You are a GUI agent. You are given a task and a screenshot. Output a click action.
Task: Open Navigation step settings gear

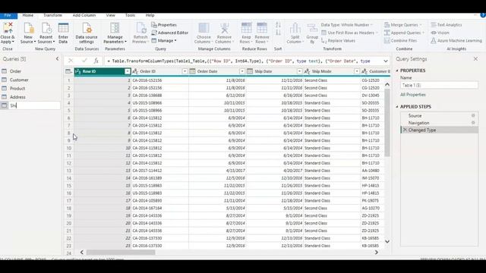(x=473, y=123)
